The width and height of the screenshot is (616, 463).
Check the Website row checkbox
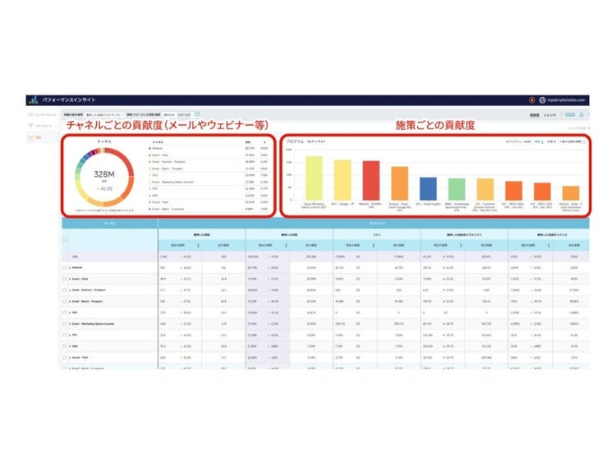pyautogui.click(x=66, y=267)
